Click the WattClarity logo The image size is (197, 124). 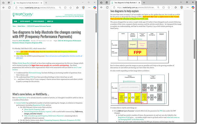click(23, 15)
